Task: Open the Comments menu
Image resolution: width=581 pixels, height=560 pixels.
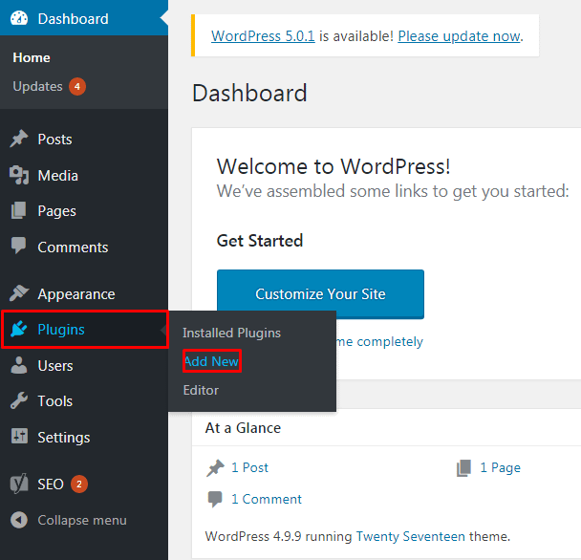Action: 84,247
